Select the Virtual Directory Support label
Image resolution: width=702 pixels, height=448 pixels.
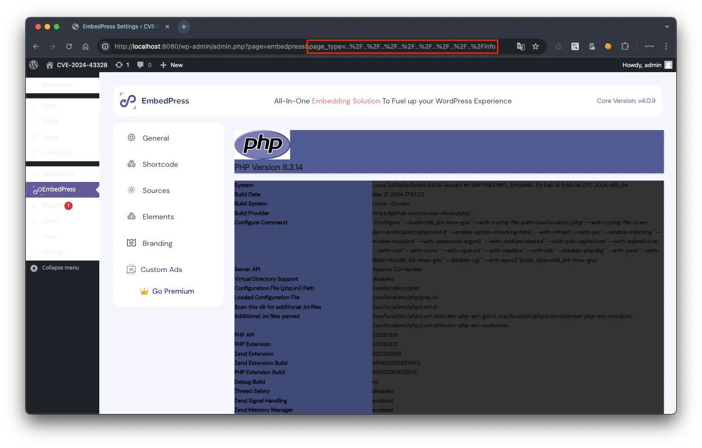pos(266,279)
